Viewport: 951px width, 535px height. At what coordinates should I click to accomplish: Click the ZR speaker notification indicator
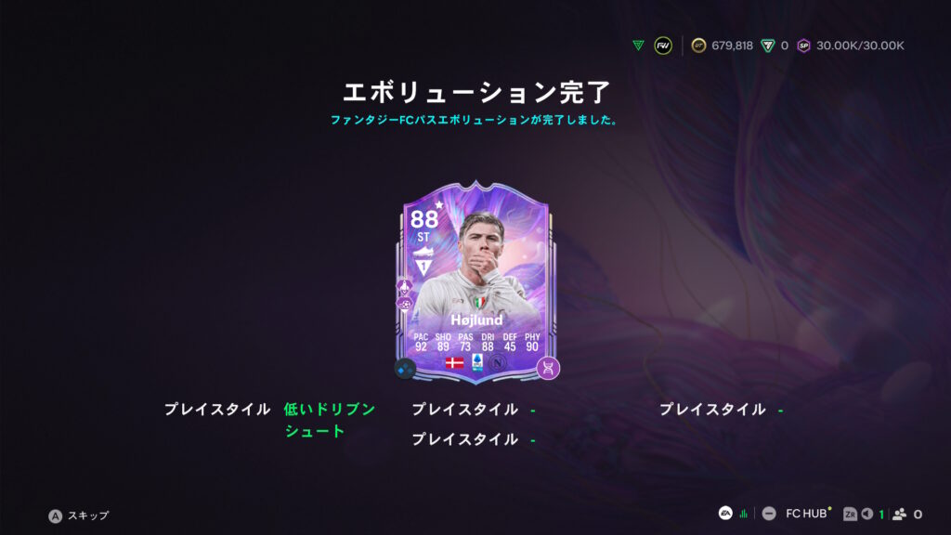(858, 514)
